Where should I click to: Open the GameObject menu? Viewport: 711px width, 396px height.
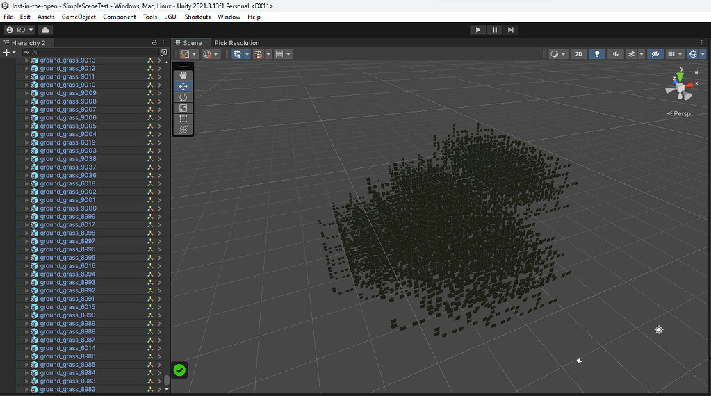(79, 17)
